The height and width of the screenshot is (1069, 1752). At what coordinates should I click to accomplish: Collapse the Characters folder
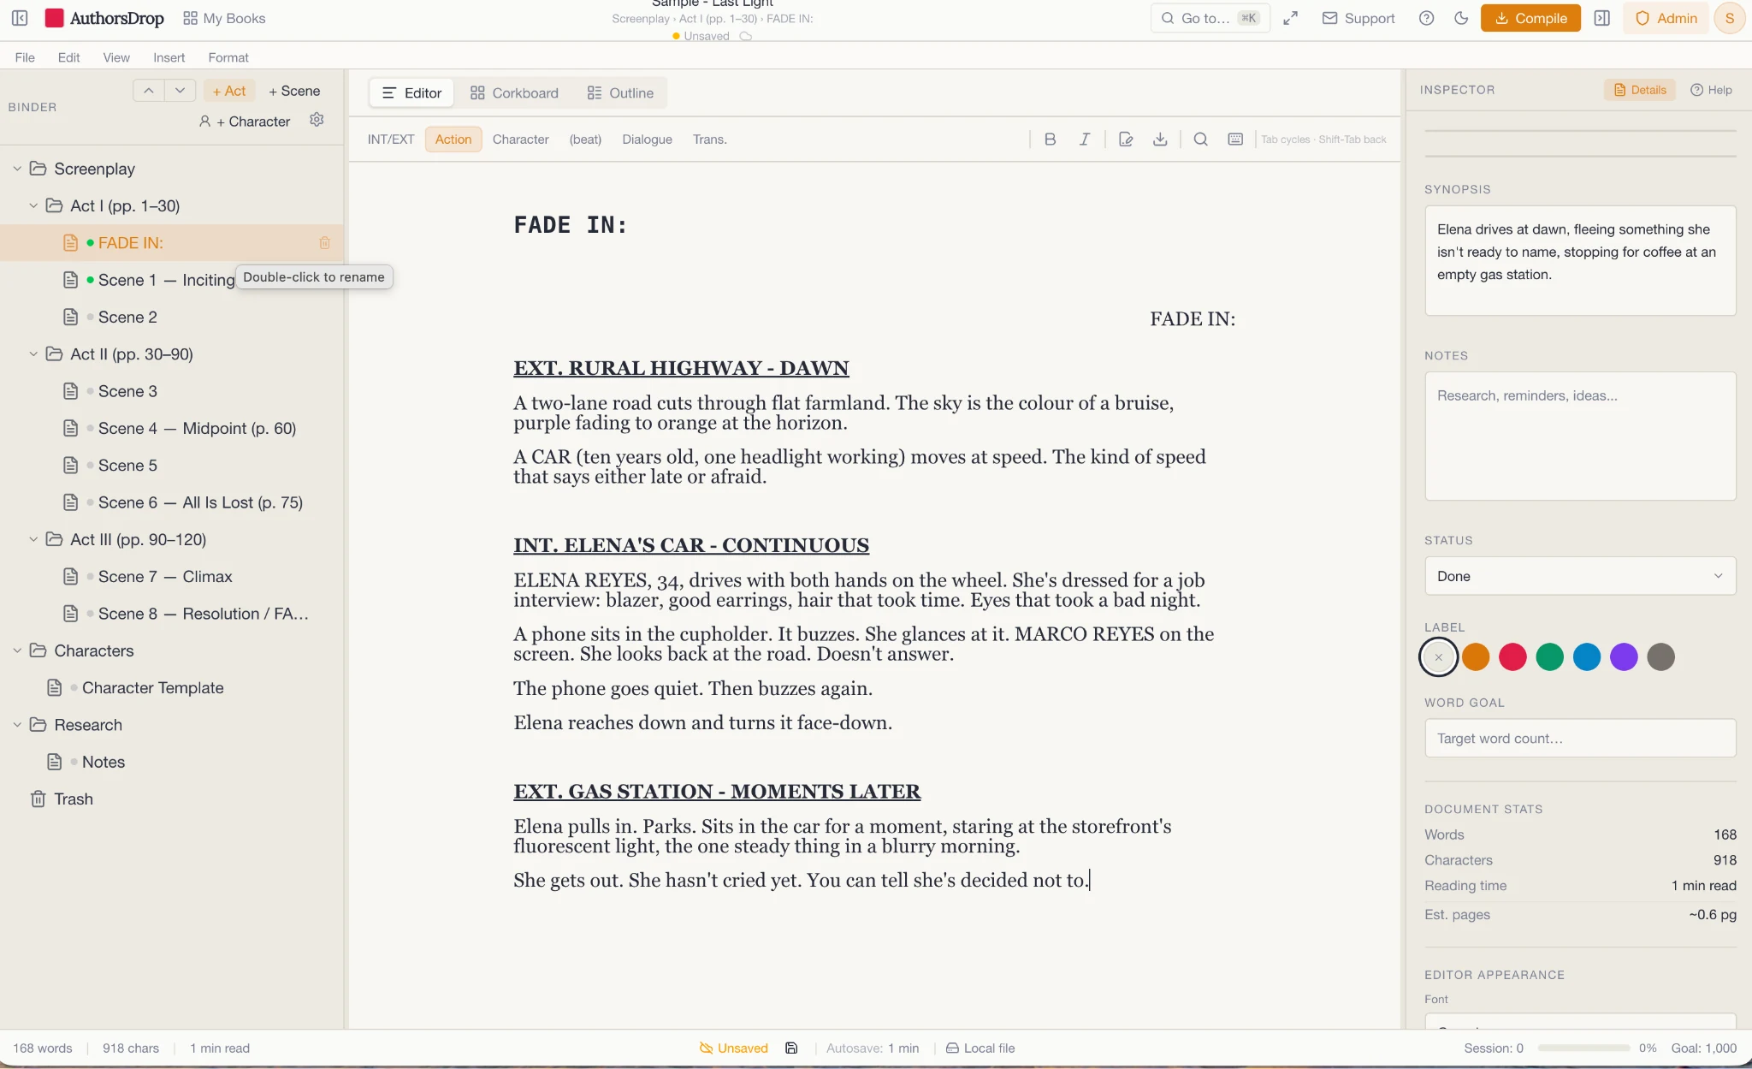tap(17, 650)
